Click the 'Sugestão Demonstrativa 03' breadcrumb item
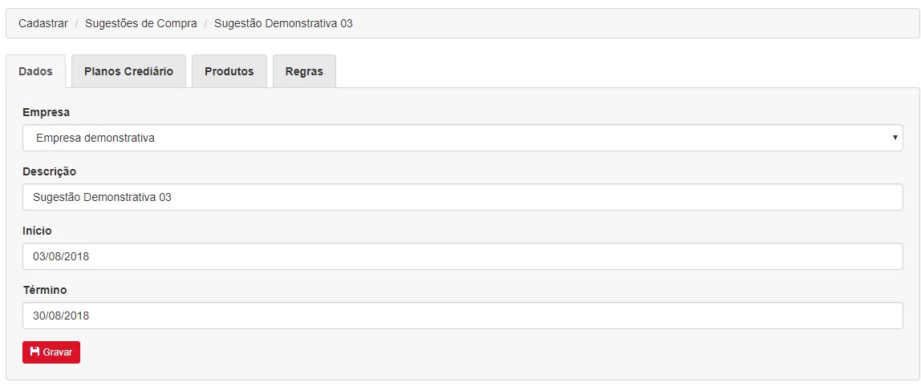921x386 pixels. point(283,23)
